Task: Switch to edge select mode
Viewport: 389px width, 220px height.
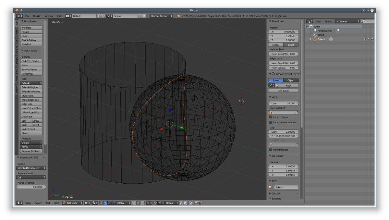Action: 138,203
